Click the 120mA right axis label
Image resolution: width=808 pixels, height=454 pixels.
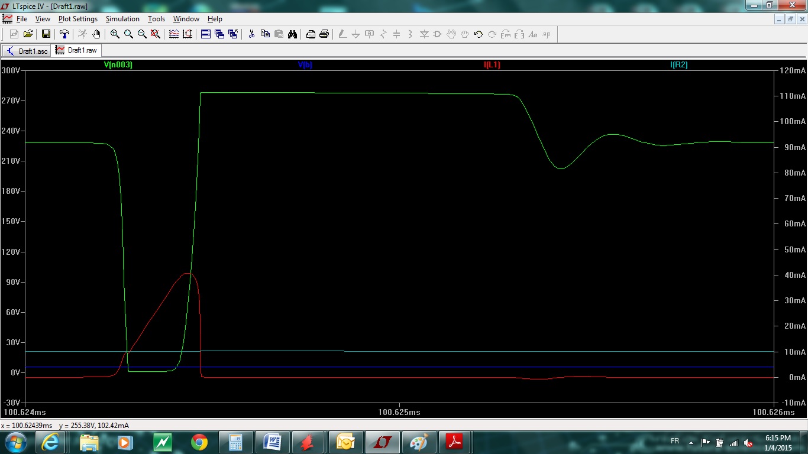point(793,70)
